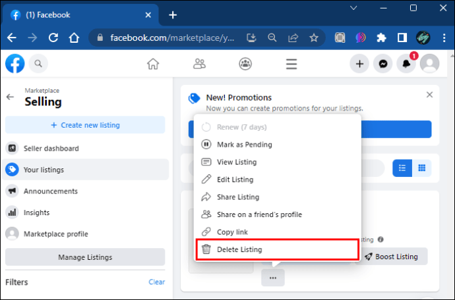This screenshot has height=300, width=455.
Task: Open the Messenger icon in header
Action: [x=382, y=64]
